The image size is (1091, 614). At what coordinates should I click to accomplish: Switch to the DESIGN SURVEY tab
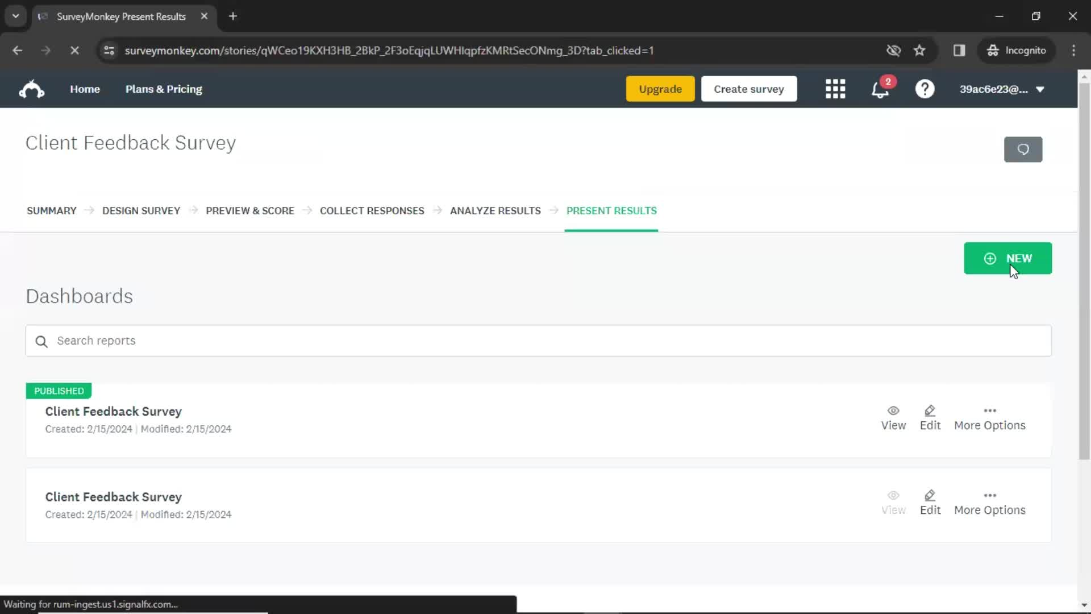click(x=141, y=211)
